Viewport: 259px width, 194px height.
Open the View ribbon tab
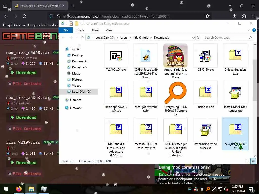point(109,30)
